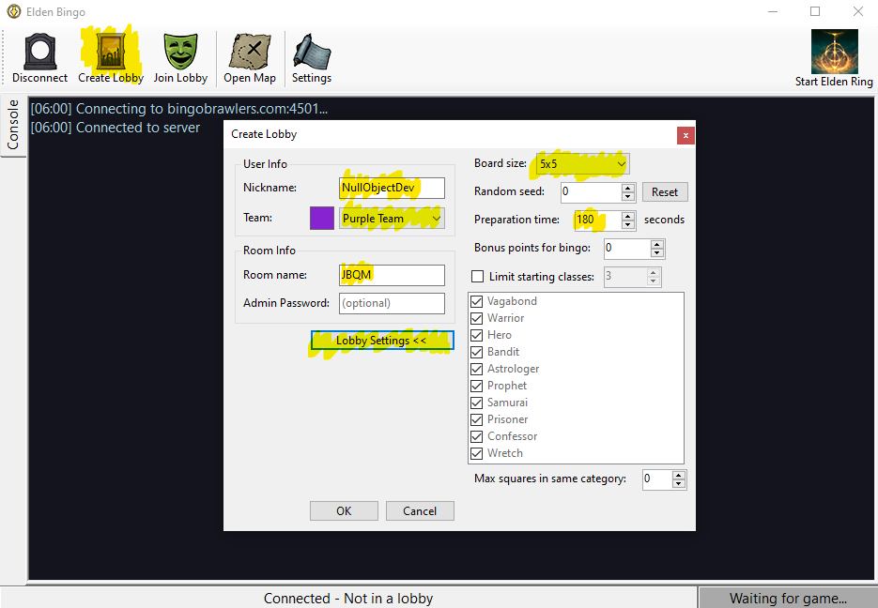The height and width of the screenshot is (608, 878).
Task: Reset the random seed
Action: click(665, 192)
